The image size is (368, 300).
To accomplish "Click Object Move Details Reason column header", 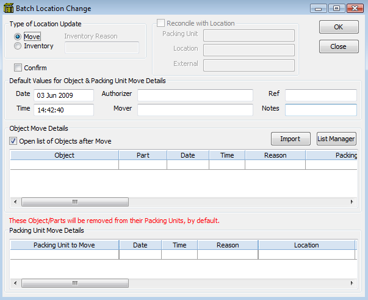I will click(x=275, y=155).
